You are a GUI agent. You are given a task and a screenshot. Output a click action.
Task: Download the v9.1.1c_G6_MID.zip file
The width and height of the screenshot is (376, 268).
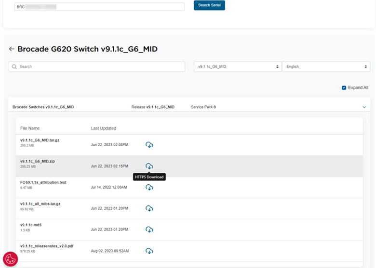point(149,166)
